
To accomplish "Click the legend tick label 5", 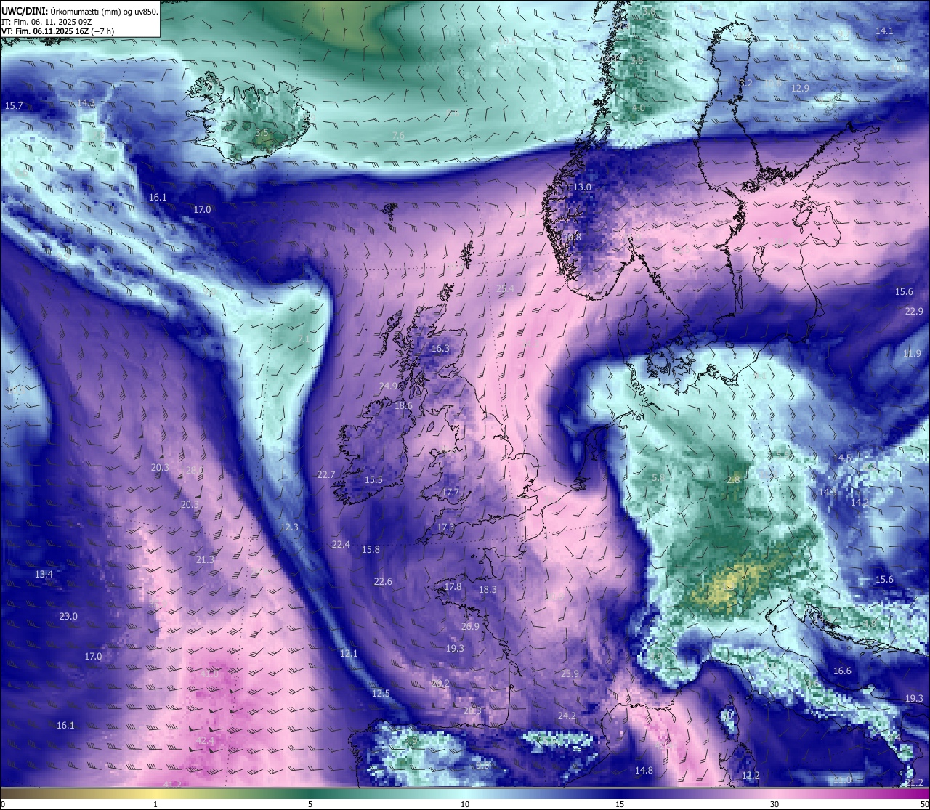I will click(x=310, y=804).
